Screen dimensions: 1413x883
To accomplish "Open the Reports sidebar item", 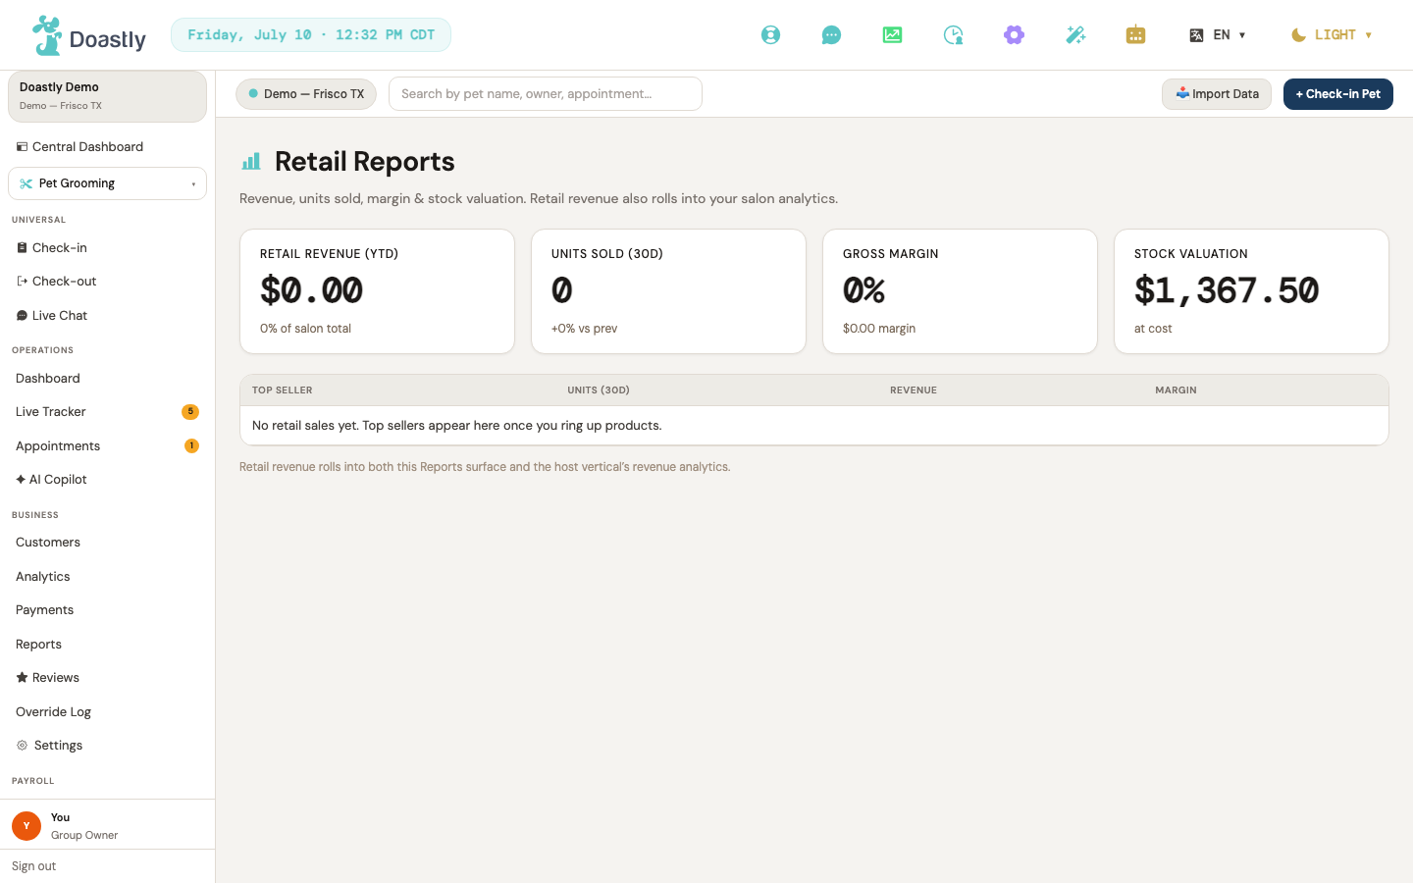I will (x=107, y=645).
